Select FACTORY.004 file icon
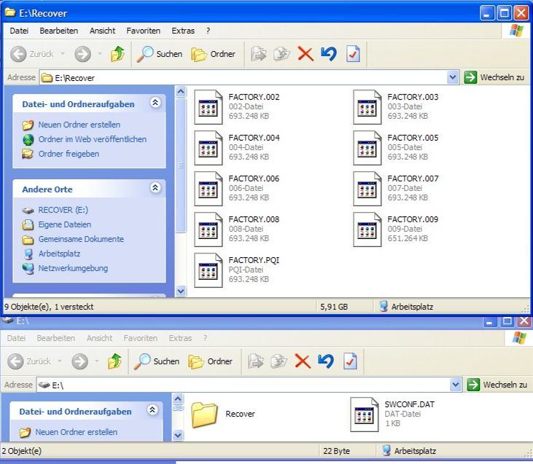This screenshot has width=533, height=464. (x=209, y=148)
